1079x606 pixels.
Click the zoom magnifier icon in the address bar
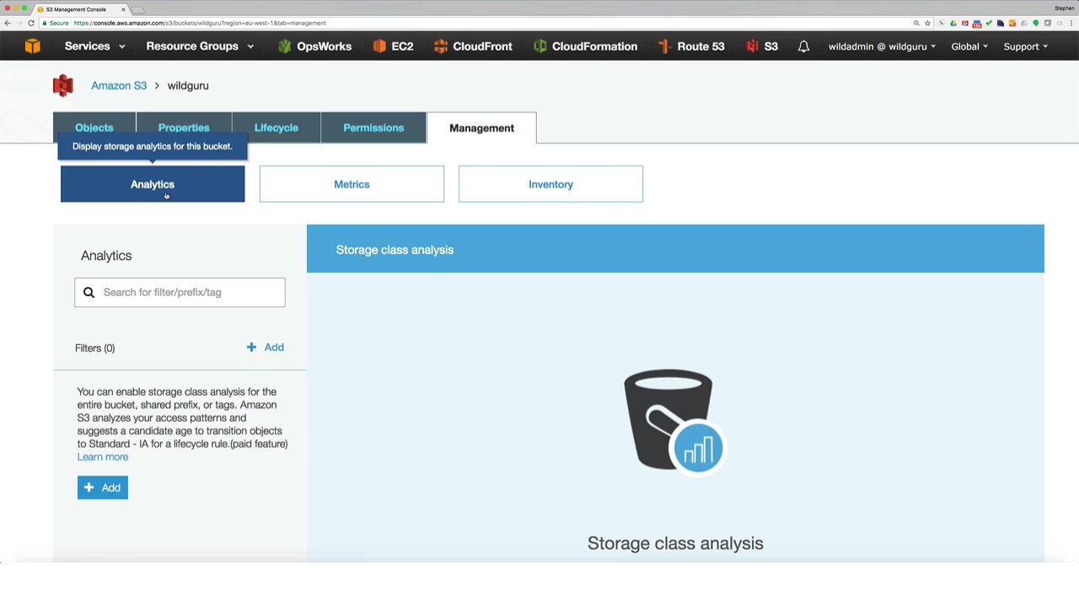pos(916,23)
